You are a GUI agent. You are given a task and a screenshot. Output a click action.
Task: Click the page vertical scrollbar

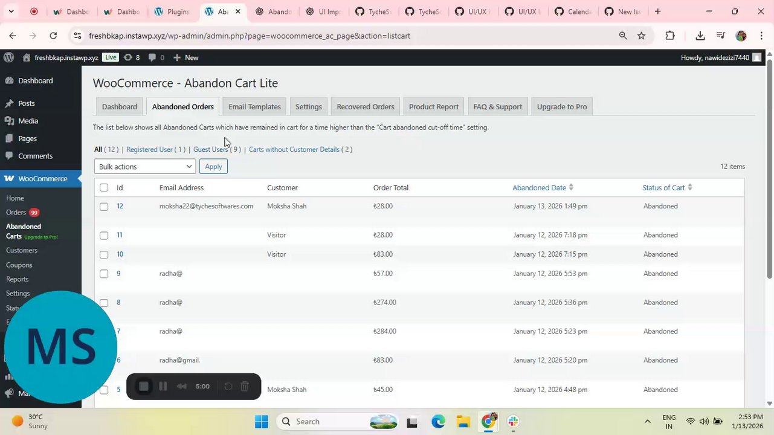(x=769, y=169)
